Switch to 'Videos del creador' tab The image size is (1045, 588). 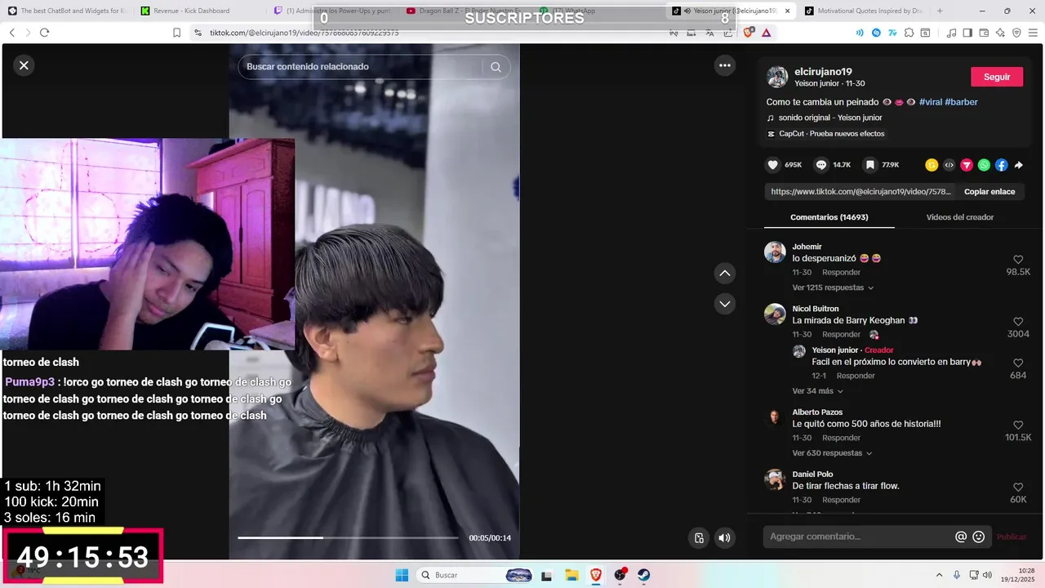(x=959, y=217)
